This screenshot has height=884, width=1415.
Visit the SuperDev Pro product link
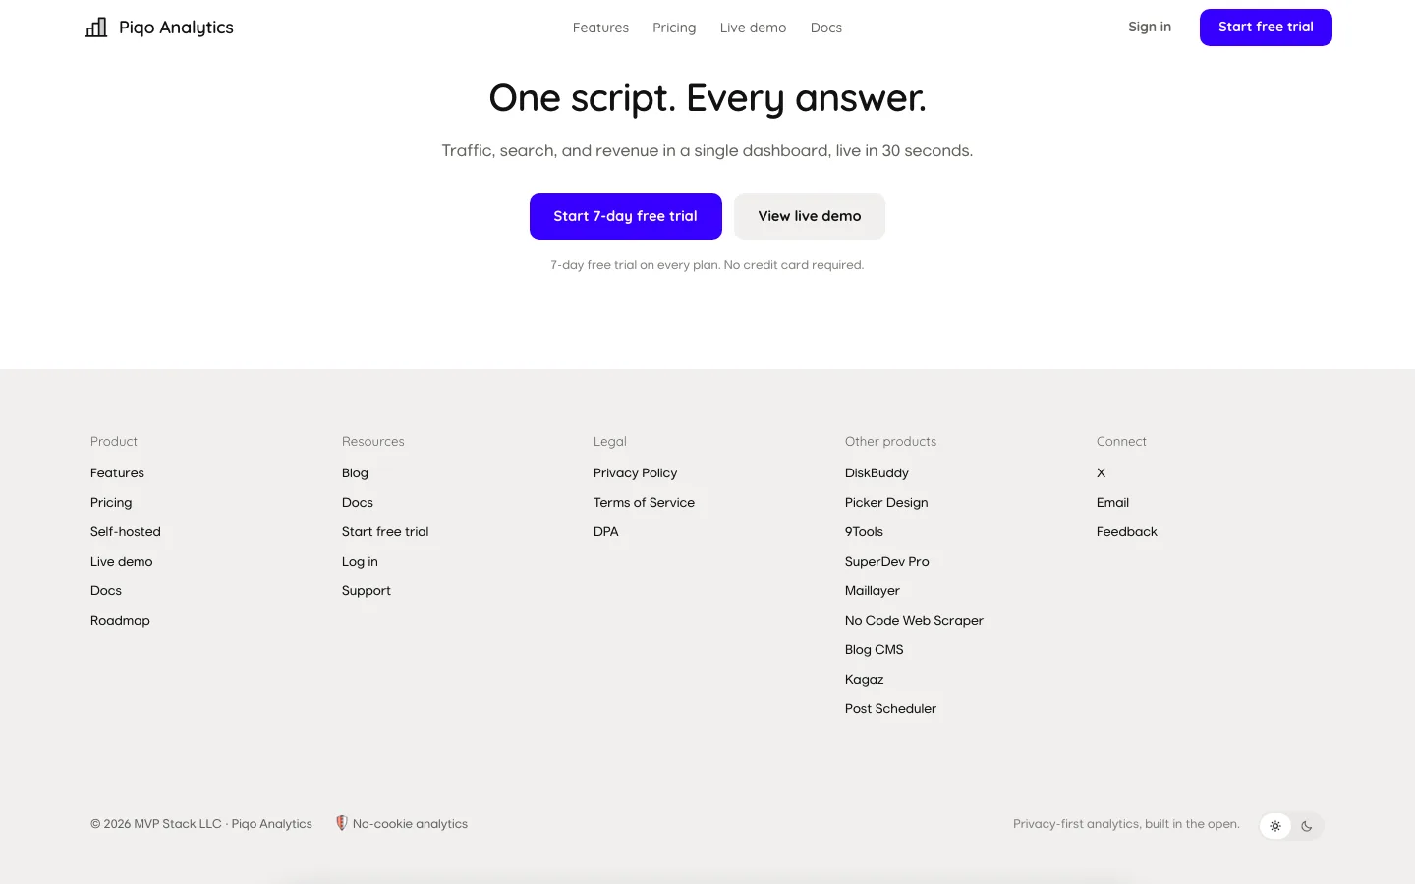click(887, 561)
